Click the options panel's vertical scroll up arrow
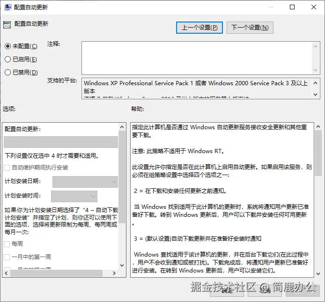The width and height of the screenshot is (325, 302). 122,127
